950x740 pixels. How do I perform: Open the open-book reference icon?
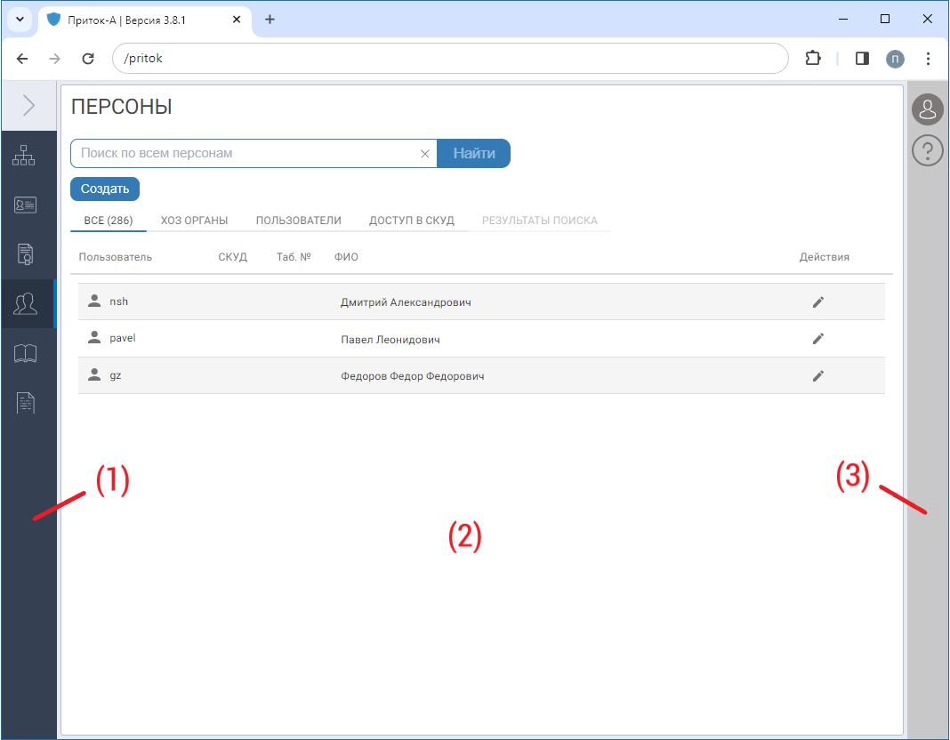25,353
